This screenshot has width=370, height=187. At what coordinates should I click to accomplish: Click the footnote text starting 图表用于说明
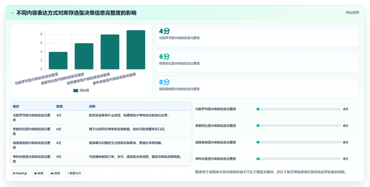pyautogui.click(x=271, y=172)
